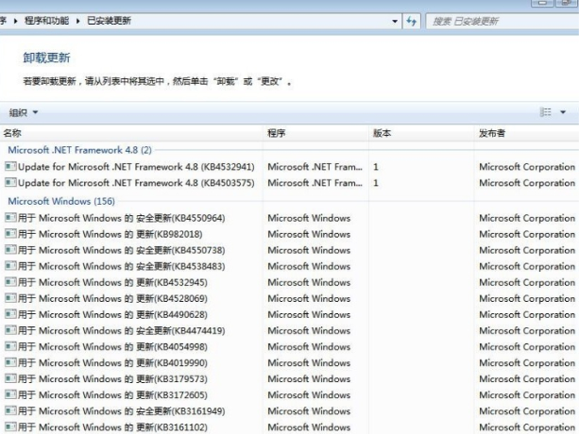Select the KB4490628 update icon

click(x=10, y=314)
